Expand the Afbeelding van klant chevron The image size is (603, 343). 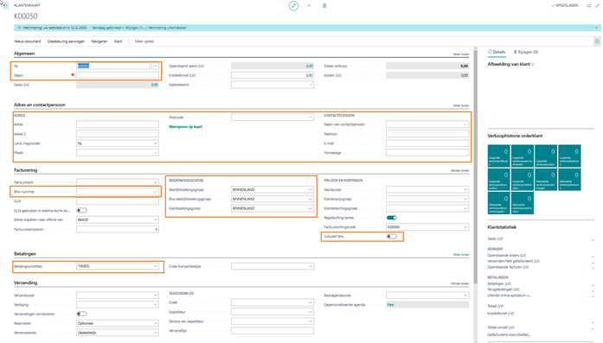533,65
